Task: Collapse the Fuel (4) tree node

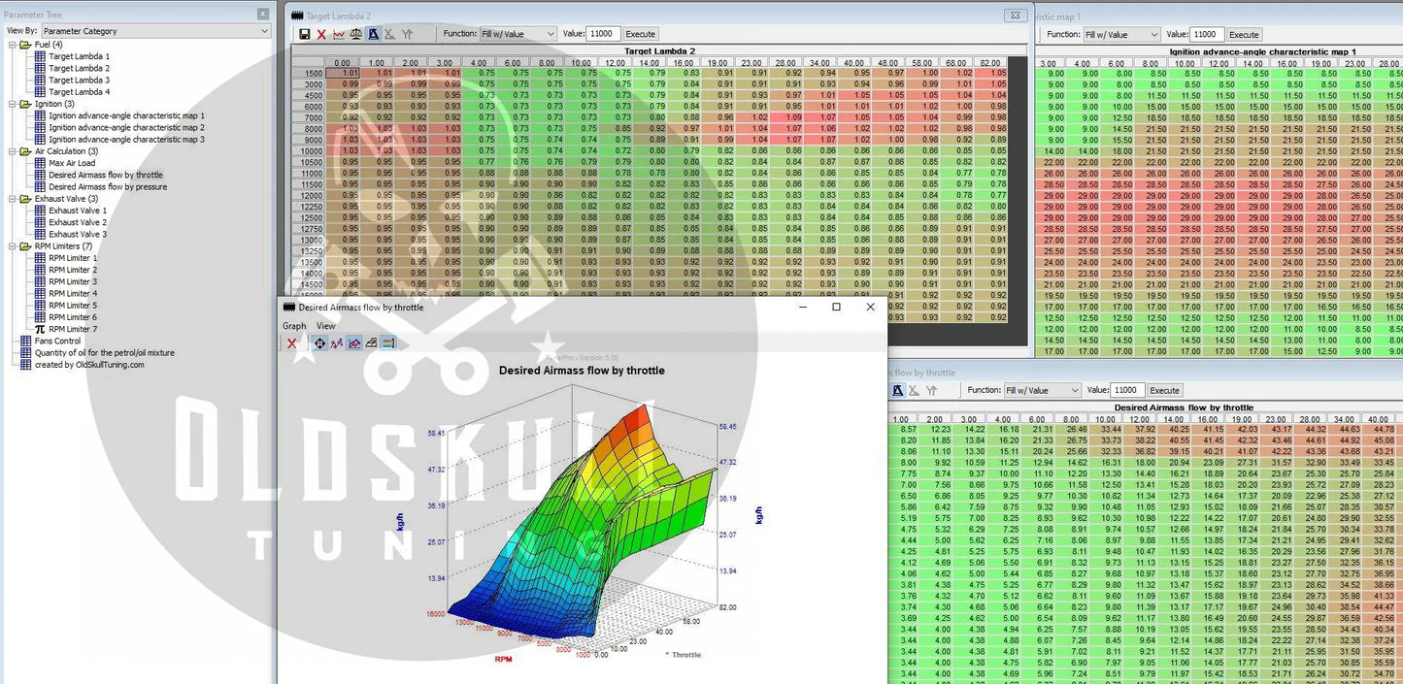Action: tap(13, 45)
